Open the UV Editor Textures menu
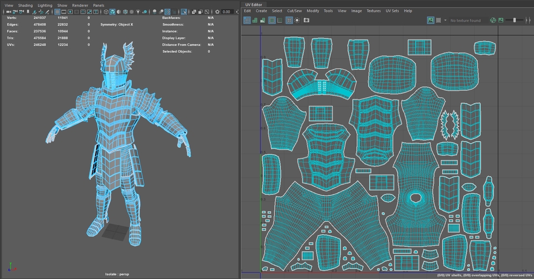 (x=373, y=11)
